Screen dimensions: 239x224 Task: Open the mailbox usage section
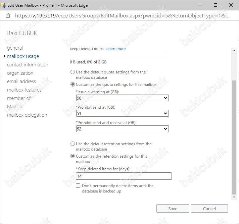[23, 56]
